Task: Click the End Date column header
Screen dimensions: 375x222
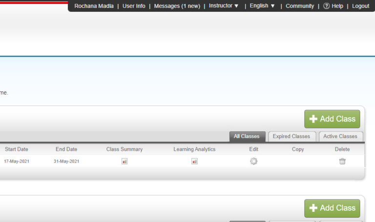Action: (x=66, y=149)
